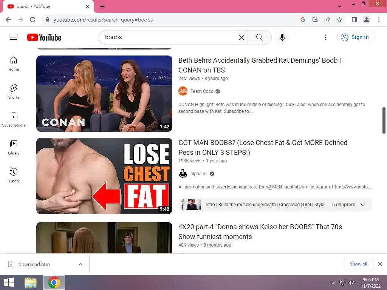Open the GOT MAN BOOBS video title
The width and height of the screenshot is (387, 290).
coord(263,148)
